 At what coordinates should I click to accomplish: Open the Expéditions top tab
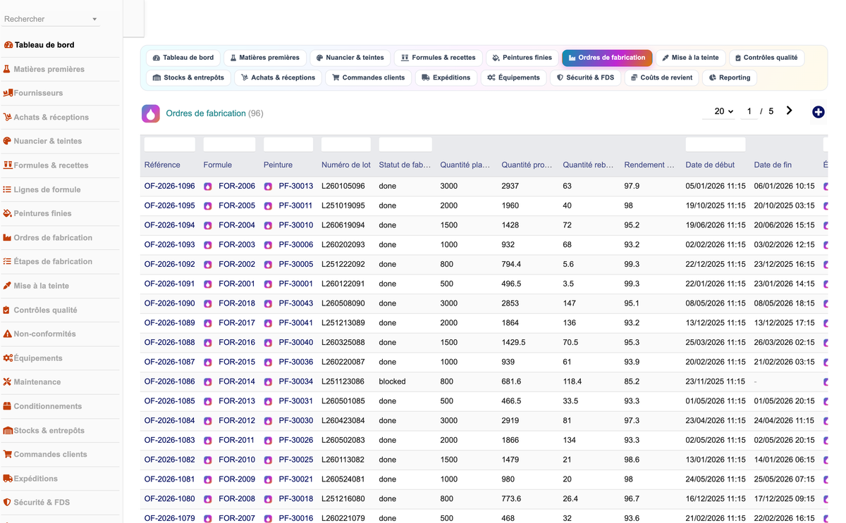point(446,77)
